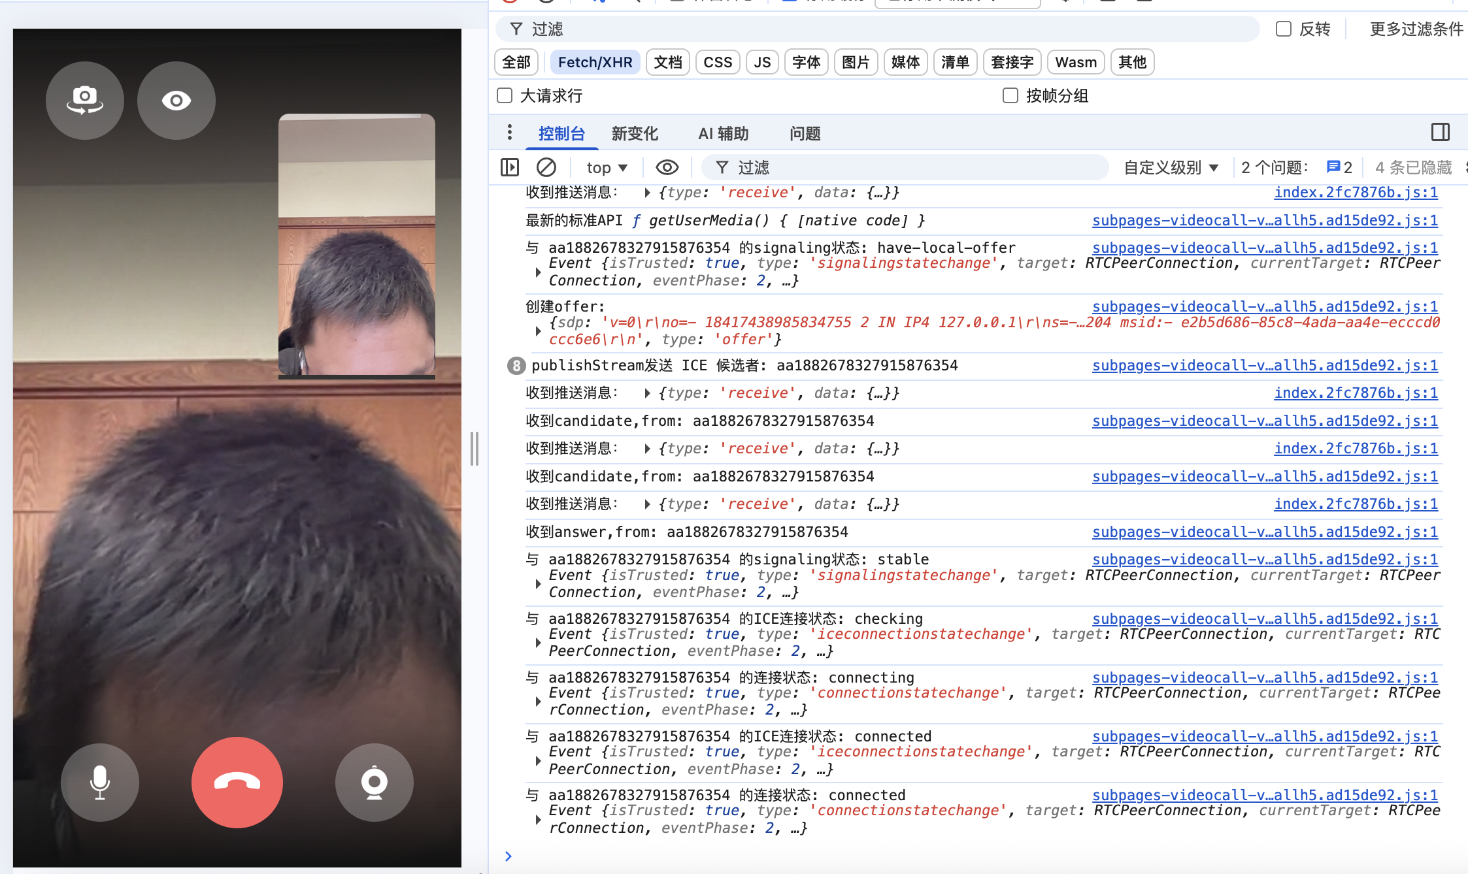Toggle the webcam with the camera button
This screenshot has width=1468, height=874.
click(375, 782)
